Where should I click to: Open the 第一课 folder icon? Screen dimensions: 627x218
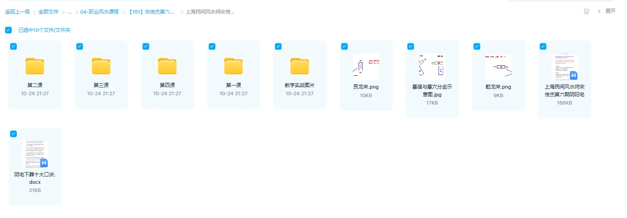coord(233,66)
